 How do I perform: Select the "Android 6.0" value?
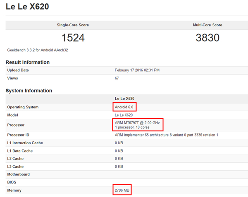click(124, 107)
